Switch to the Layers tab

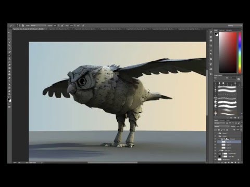pos(216,121)
